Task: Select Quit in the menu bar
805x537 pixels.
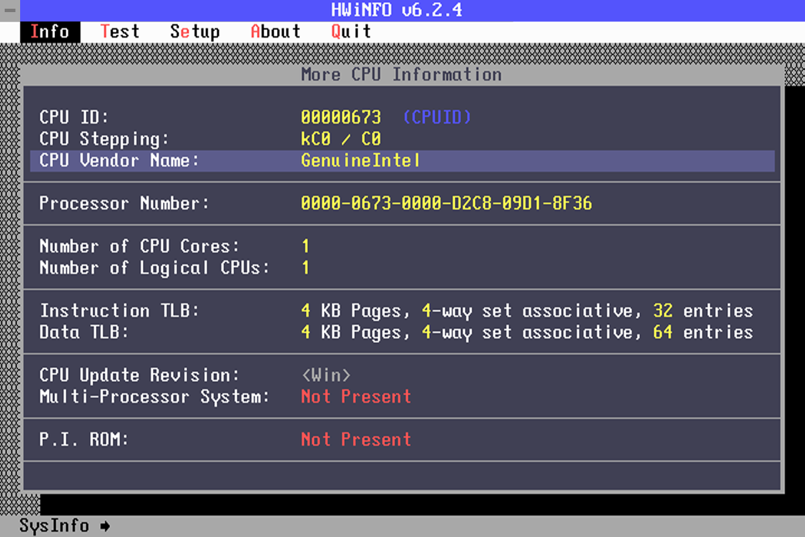Action: [x=351, y=32]
